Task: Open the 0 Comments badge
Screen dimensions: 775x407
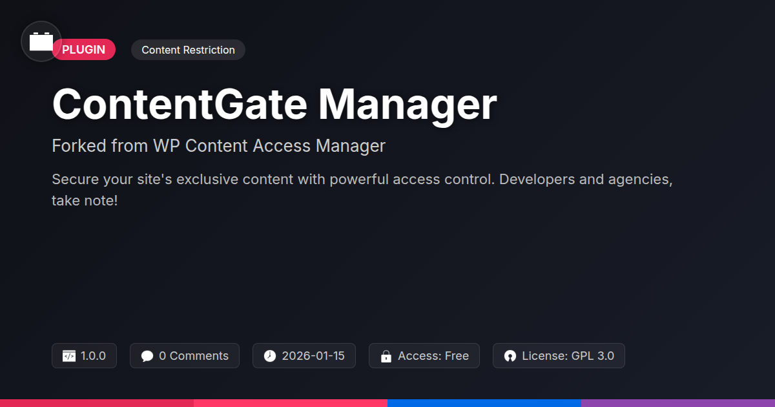Action: coord(185,356)
